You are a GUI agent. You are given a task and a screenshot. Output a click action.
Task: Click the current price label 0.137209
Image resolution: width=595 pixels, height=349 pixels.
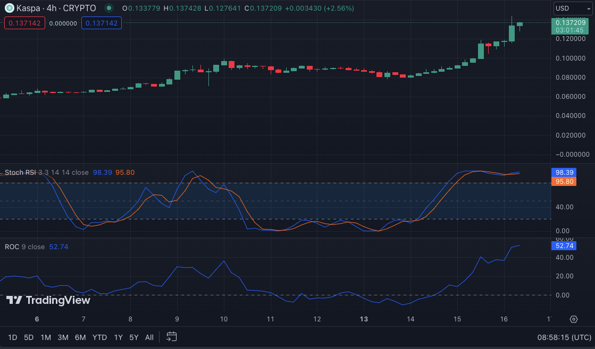(569, 22)
